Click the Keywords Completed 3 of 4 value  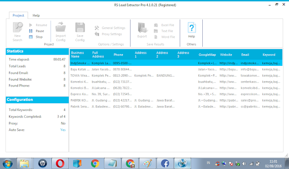(61, 117)
